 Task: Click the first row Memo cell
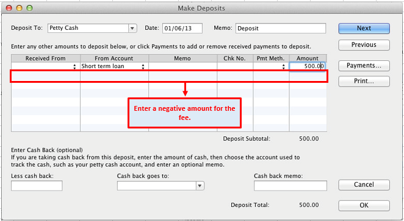182,66
